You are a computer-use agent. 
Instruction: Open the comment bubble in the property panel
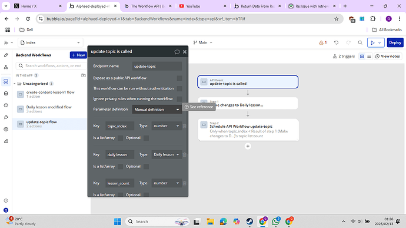(x=177, y=52)
